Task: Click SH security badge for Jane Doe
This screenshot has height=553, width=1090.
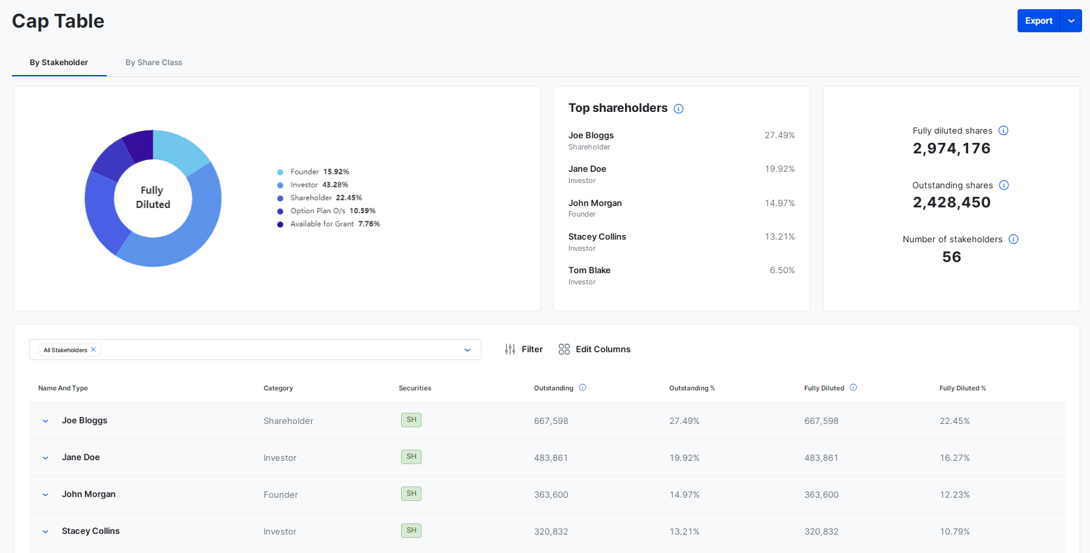Action: tap(411, 457)
